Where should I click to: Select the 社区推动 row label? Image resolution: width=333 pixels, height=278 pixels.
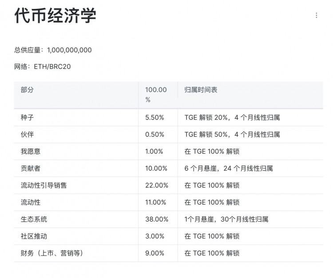[x=34, y=236]
